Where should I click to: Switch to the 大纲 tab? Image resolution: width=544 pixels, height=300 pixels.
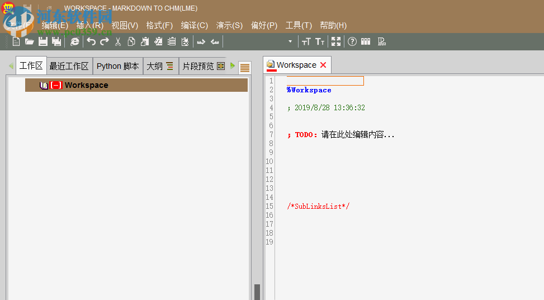click(x=160, y=66)
